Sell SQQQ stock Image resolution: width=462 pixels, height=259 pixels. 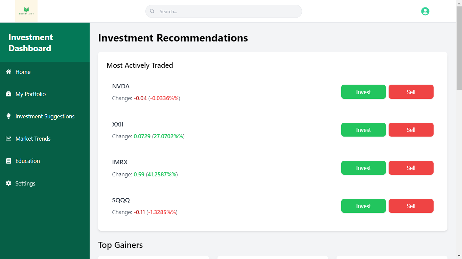point(411,206)
